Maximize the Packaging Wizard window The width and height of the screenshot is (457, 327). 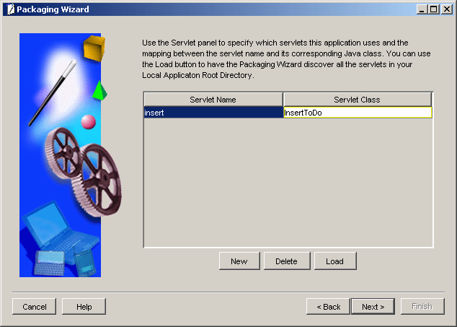click(x=433, y=9)
